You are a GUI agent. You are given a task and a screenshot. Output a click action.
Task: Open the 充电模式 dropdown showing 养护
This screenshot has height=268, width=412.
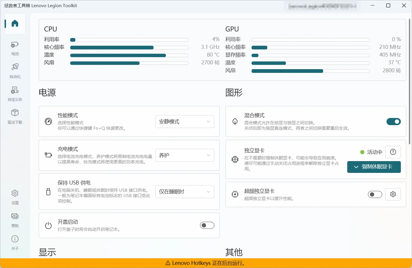point(185,155)
